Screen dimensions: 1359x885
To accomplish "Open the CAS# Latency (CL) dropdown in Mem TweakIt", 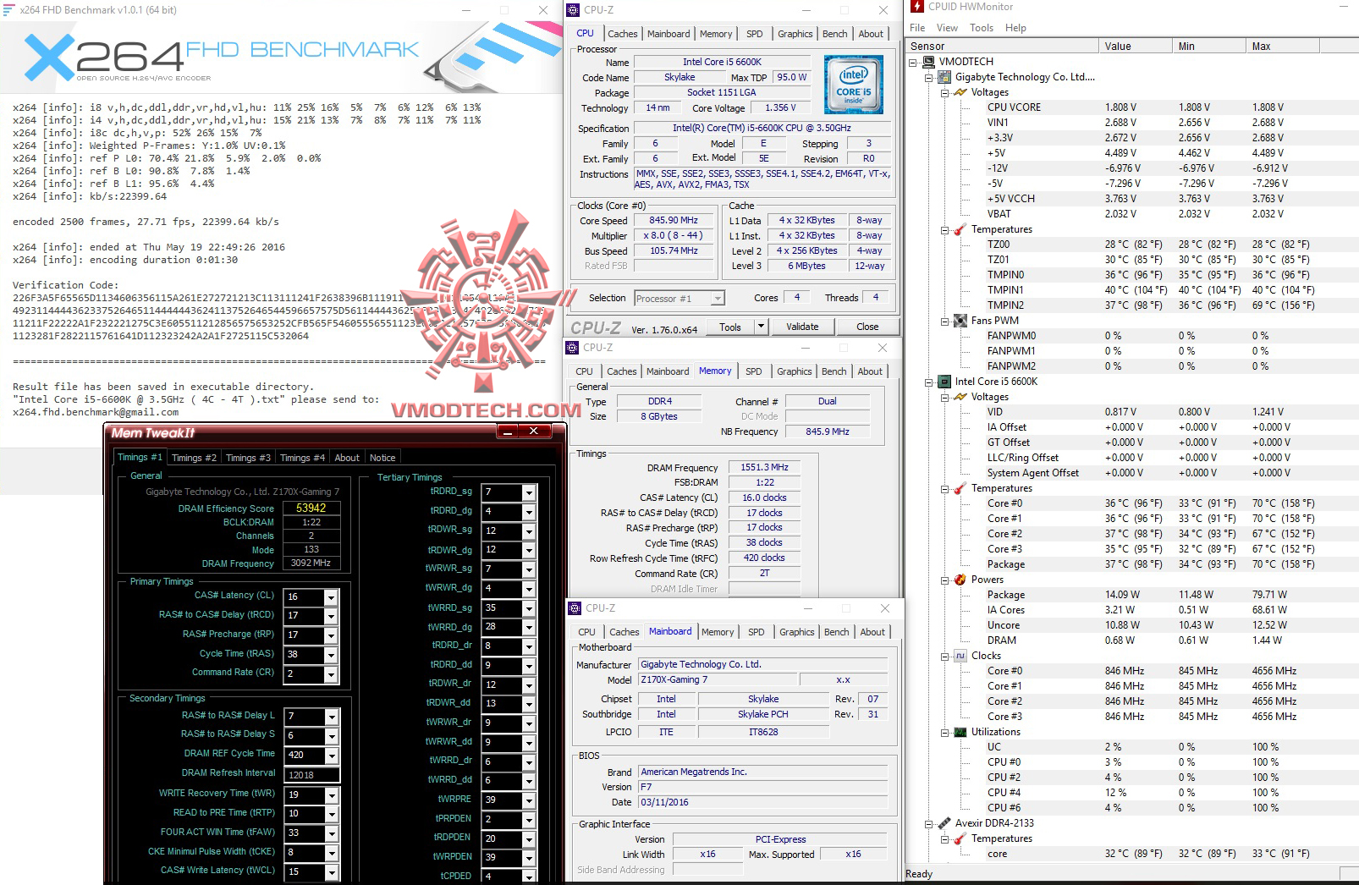I will (x=331, y=597).
